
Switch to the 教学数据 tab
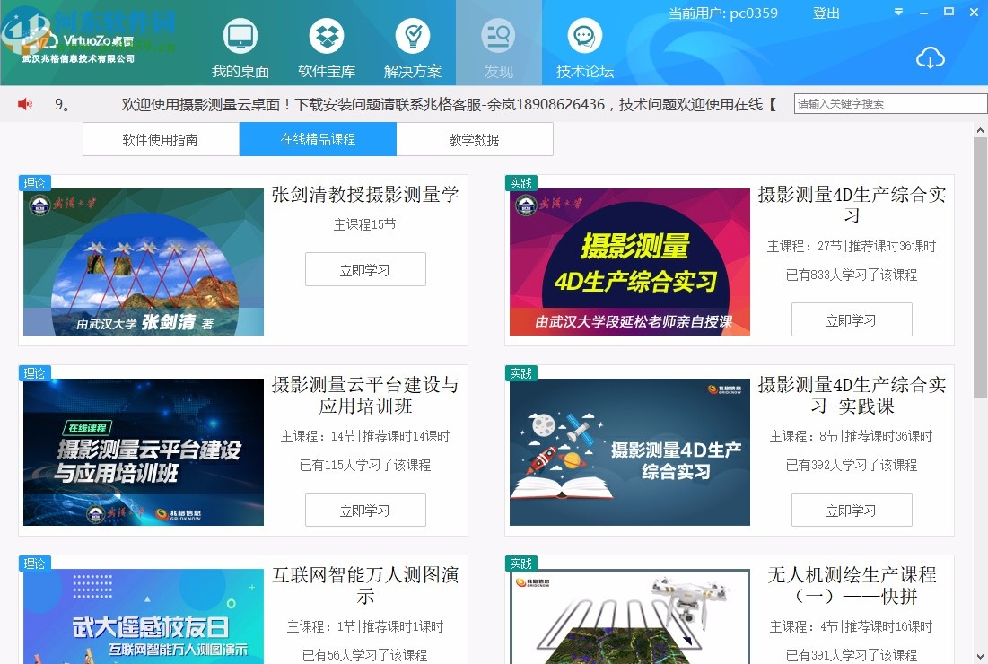(474, 139)
